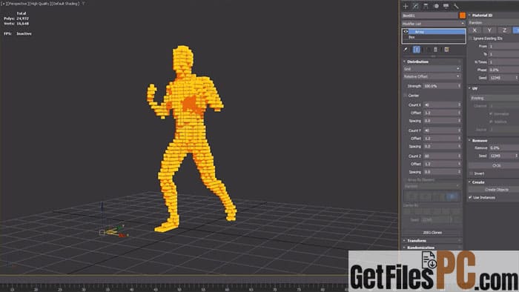Click the Z button in Material ID
Image resolution: width=519 pixels, height=292 pixels.
click(x=504, y=30)
